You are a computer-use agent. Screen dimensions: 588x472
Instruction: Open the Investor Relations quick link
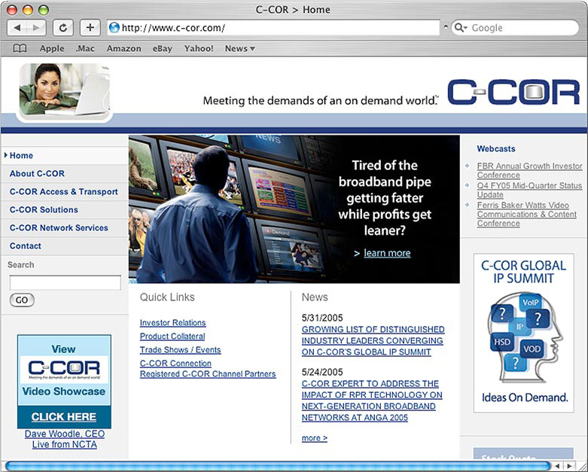(x=172, y=323)
